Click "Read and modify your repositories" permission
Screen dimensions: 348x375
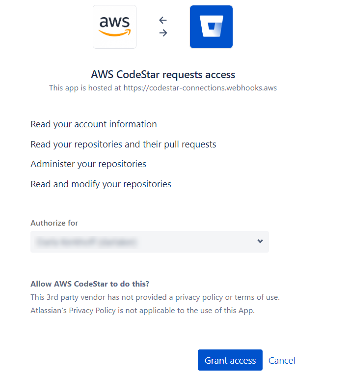tap(101, 184)
